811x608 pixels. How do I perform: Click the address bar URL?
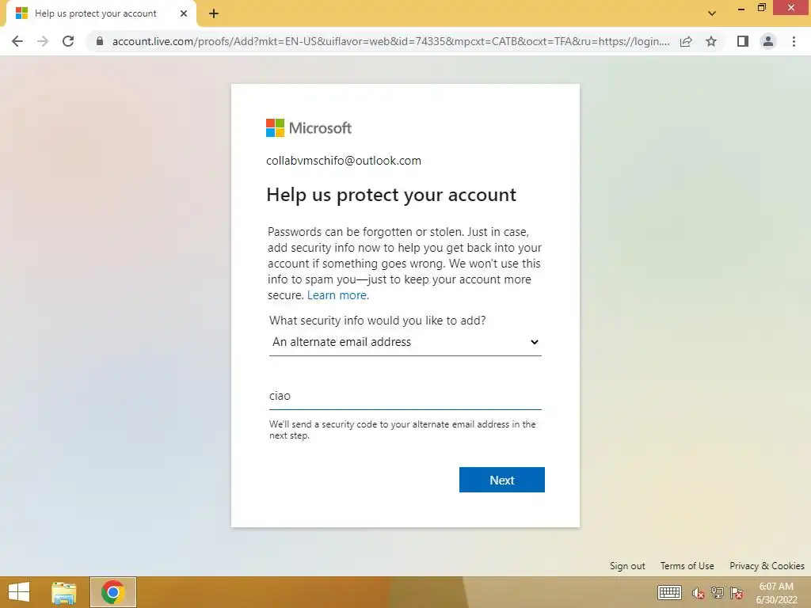coord(390,41)
